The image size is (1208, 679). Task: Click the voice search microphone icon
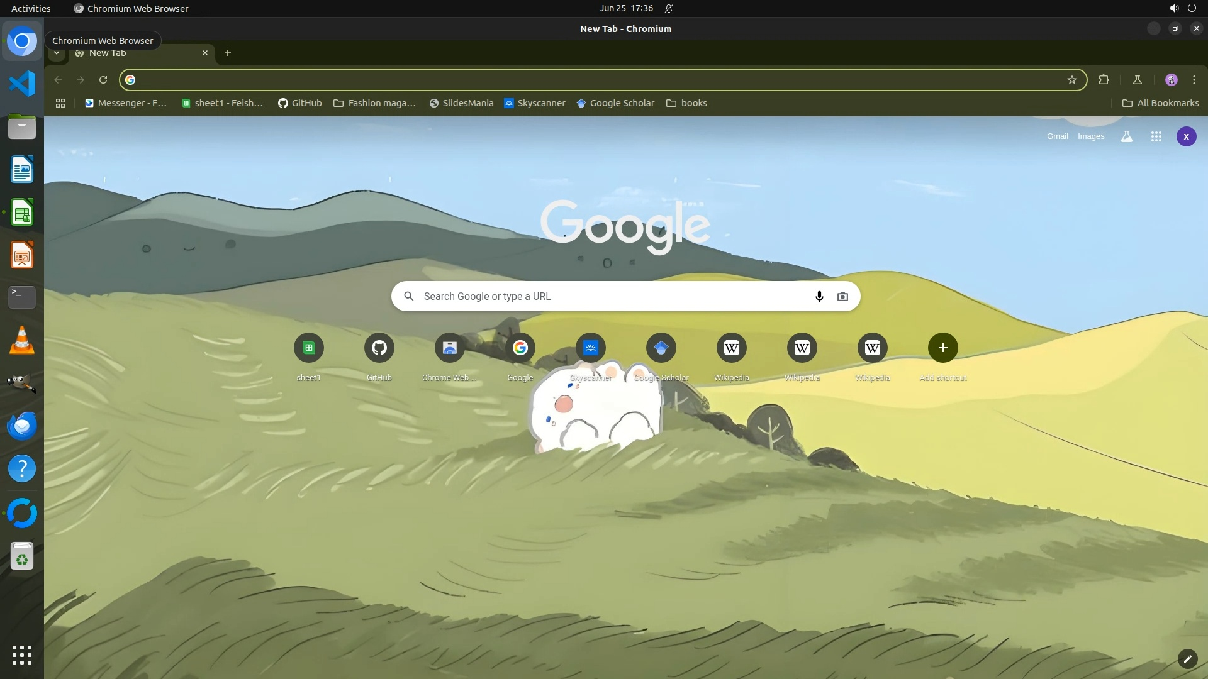(819, 296)
